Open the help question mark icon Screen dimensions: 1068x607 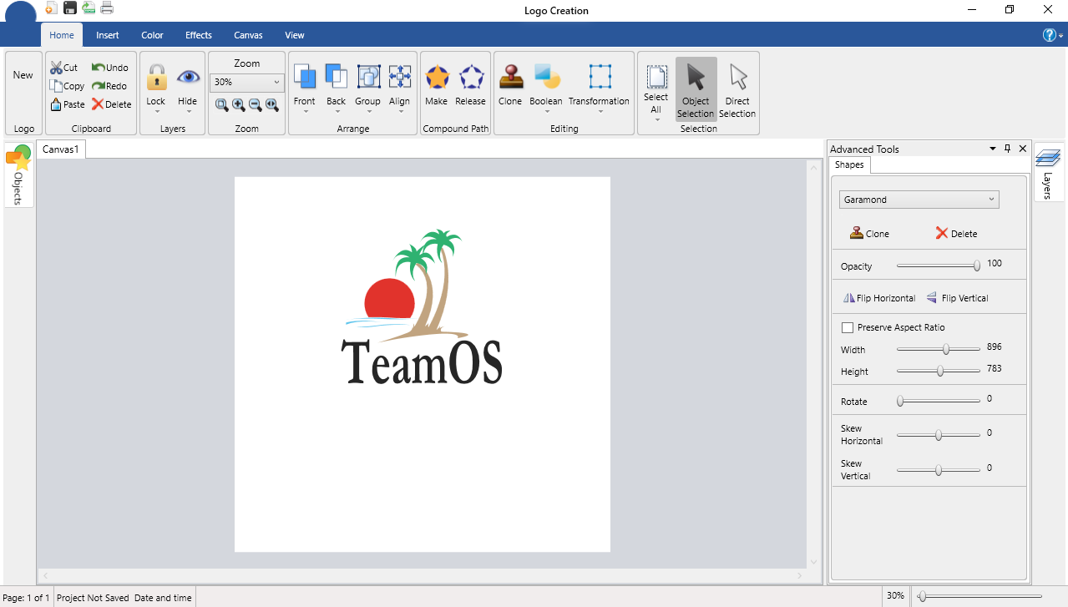(1050, 35)
